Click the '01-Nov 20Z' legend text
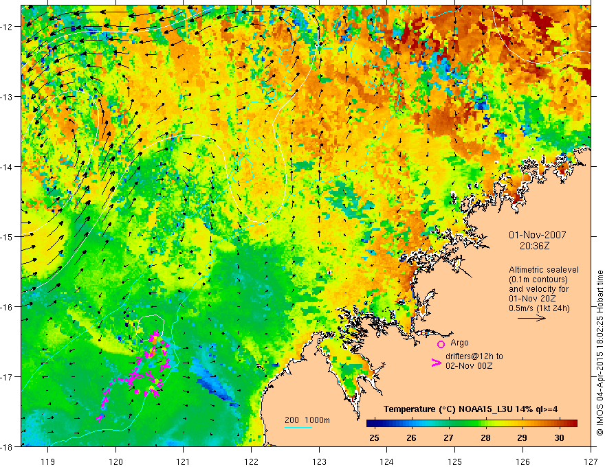Screen dimensions: 605x467 click(x=533, y=299)
